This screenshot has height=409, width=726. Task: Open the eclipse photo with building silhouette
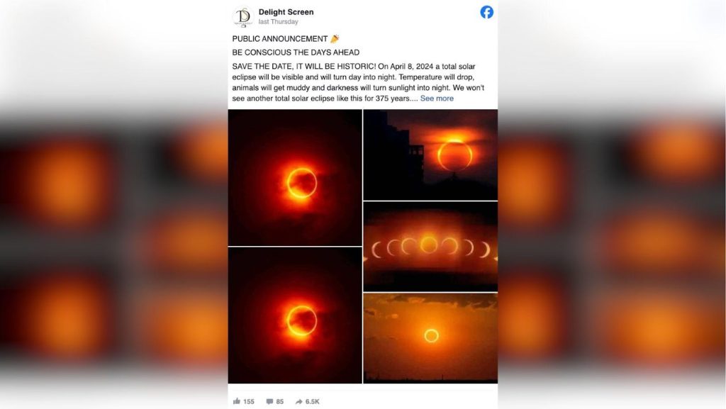pyautogui.click(x=430, y=155)
